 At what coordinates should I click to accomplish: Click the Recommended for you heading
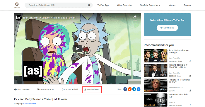click(159, 45)
